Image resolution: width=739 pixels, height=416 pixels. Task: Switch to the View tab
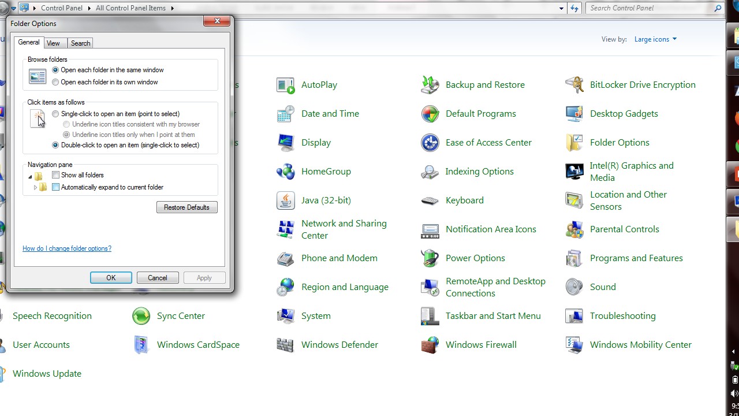coord(53,43)
